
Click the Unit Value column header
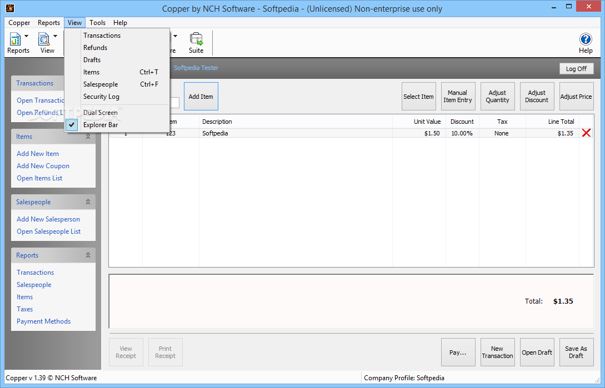(x=419, y=122)
